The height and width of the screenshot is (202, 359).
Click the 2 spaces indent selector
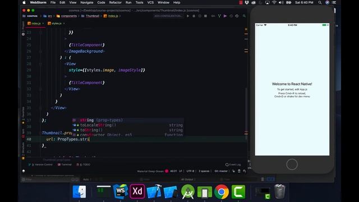205,171
